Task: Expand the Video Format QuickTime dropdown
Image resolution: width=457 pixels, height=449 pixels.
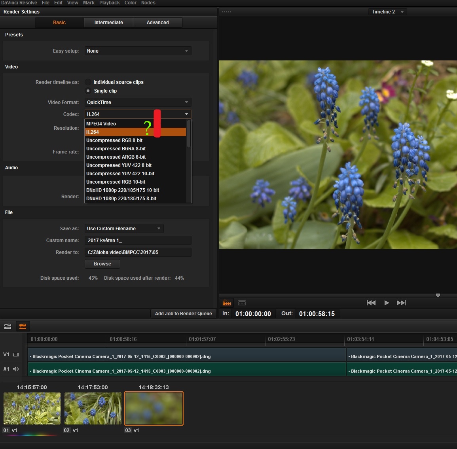Action: pyautogui.click(x=138, y=102)
